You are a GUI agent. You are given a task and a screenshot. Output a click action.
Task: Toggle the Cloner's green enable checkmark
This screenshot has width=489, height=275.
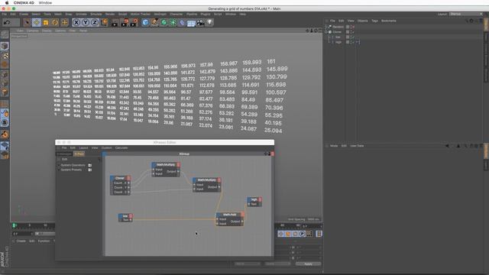click(x=353, y=32)
